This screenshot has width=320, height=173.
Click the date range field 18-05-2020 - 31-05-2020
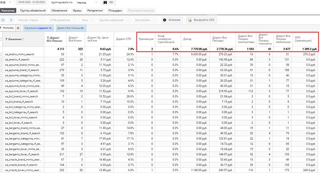coord(31,3)
